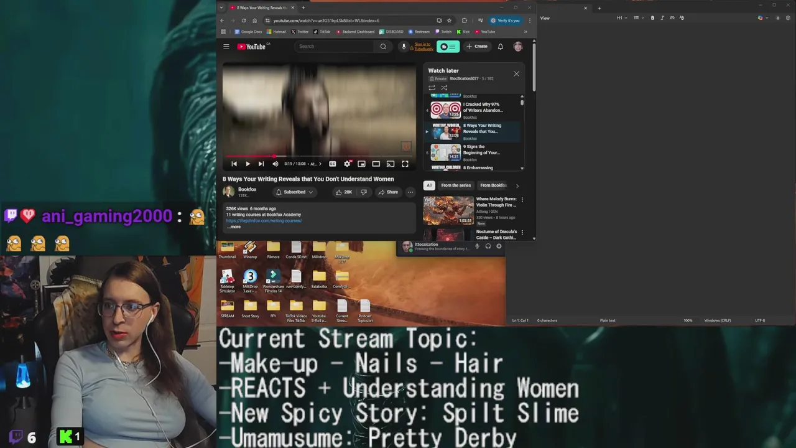Click the Chrome address bar URL

click(x=326, y=21)
